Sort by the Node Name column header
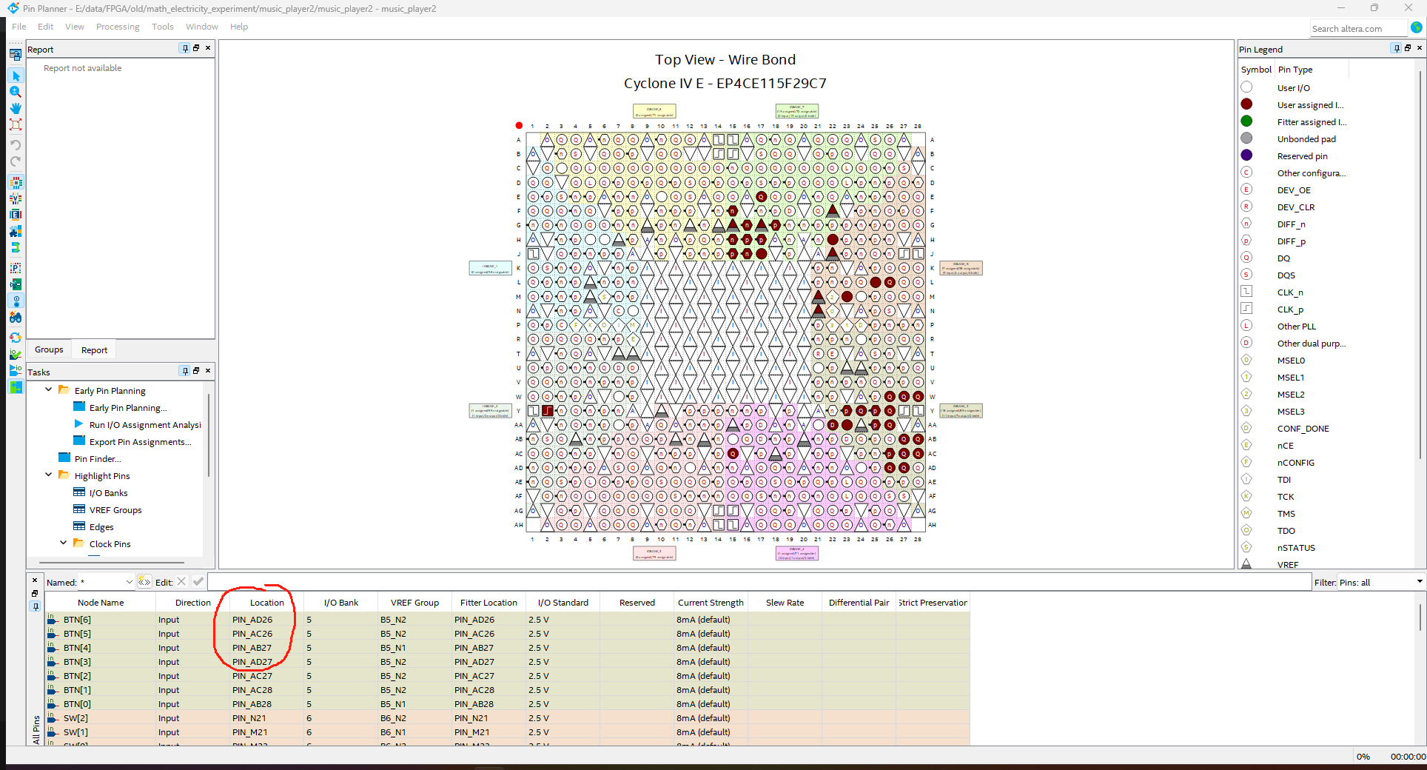The height and width of the screenshot is (770, 1427). tap(101, 603)
